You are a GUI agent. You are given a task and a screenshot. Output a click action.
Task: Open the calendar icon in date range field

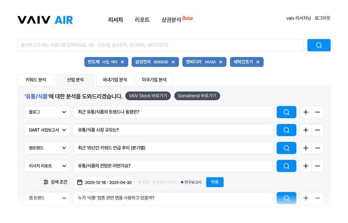click(80, 182)
